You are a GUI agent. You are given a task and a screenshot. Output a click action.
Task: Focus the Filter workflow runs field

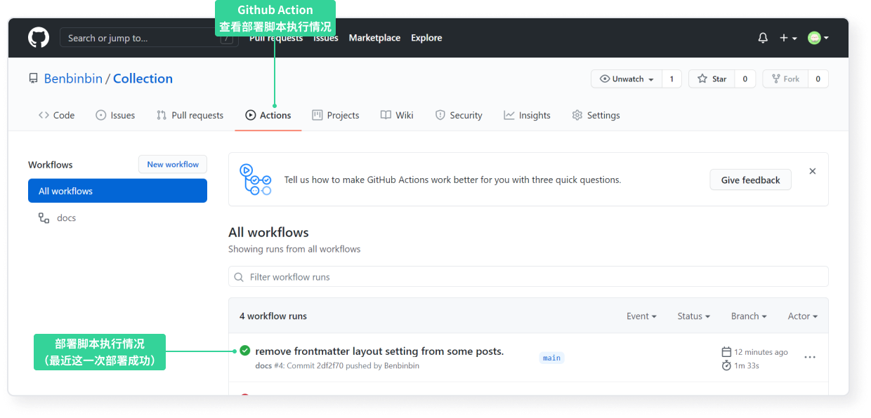tap(528, 276)
